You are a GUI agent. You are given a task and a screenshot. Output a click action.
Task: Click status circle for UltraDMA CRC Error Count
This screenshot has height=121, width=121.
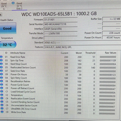(x=2, y=108)
